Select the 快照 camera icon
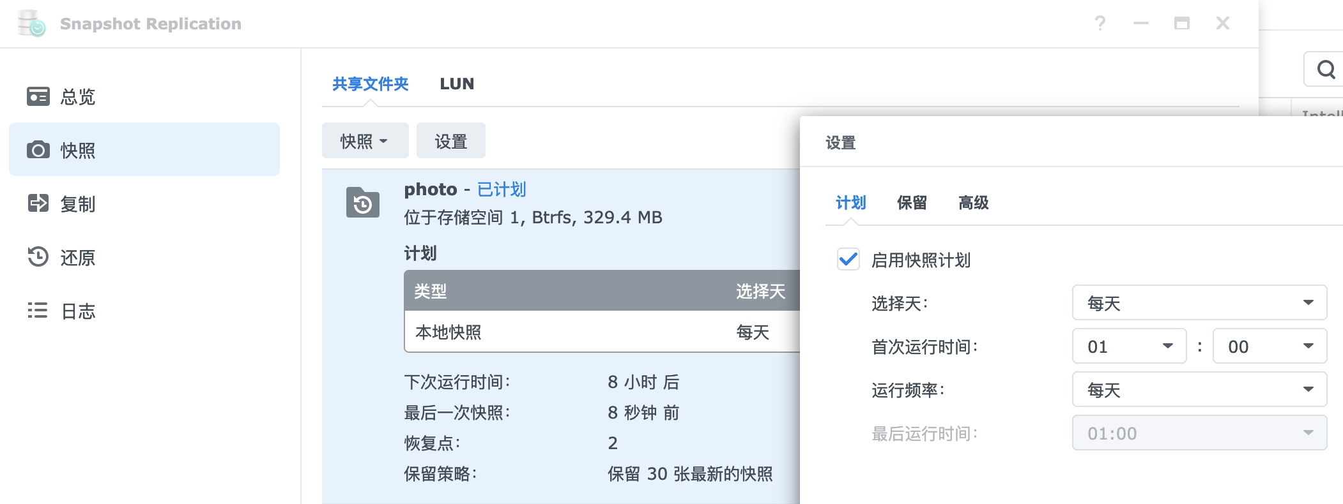Viewport: 1343px width, 504px height. pyautogui.click(x=38, y=150)
